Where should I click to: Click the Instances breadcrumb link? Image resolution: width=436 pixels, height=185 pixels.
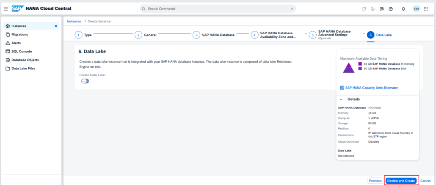click(74, 21)
